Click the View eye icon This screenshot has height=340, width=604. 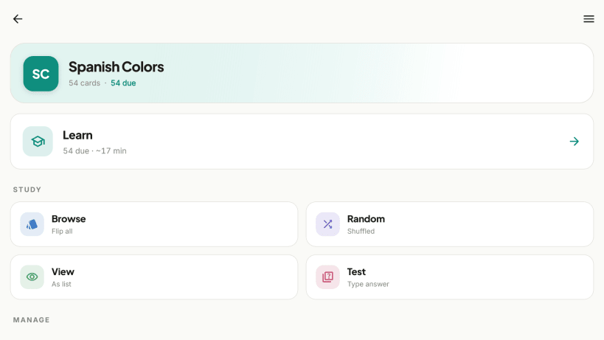point(32,277)
